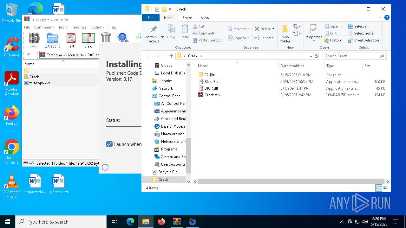Switch to the Share ribbon tab

pyautogui.click(x=187, y=18)
